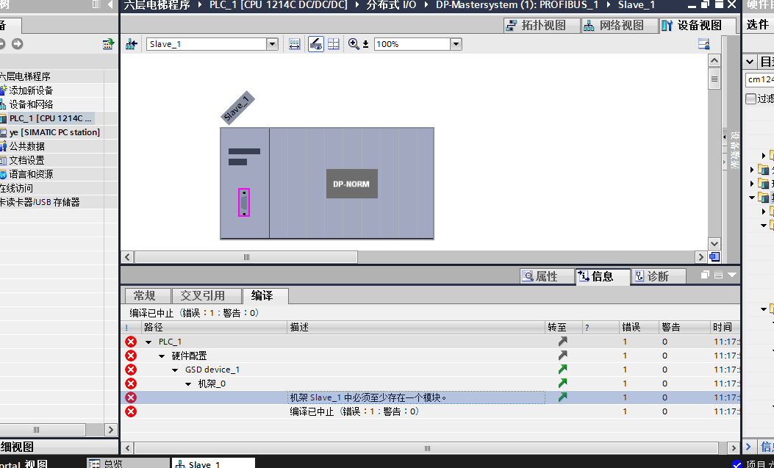
Task: Select the 设备视图 tab
Action: pyautogui.click(x=698, y=25)
